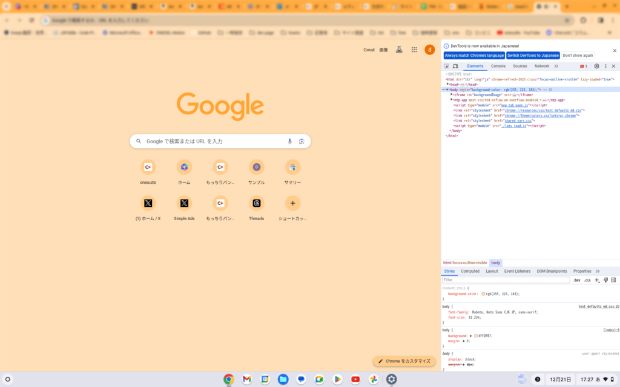
Task: Click the Styles Filter input field
Action: (x=506, y=280)
